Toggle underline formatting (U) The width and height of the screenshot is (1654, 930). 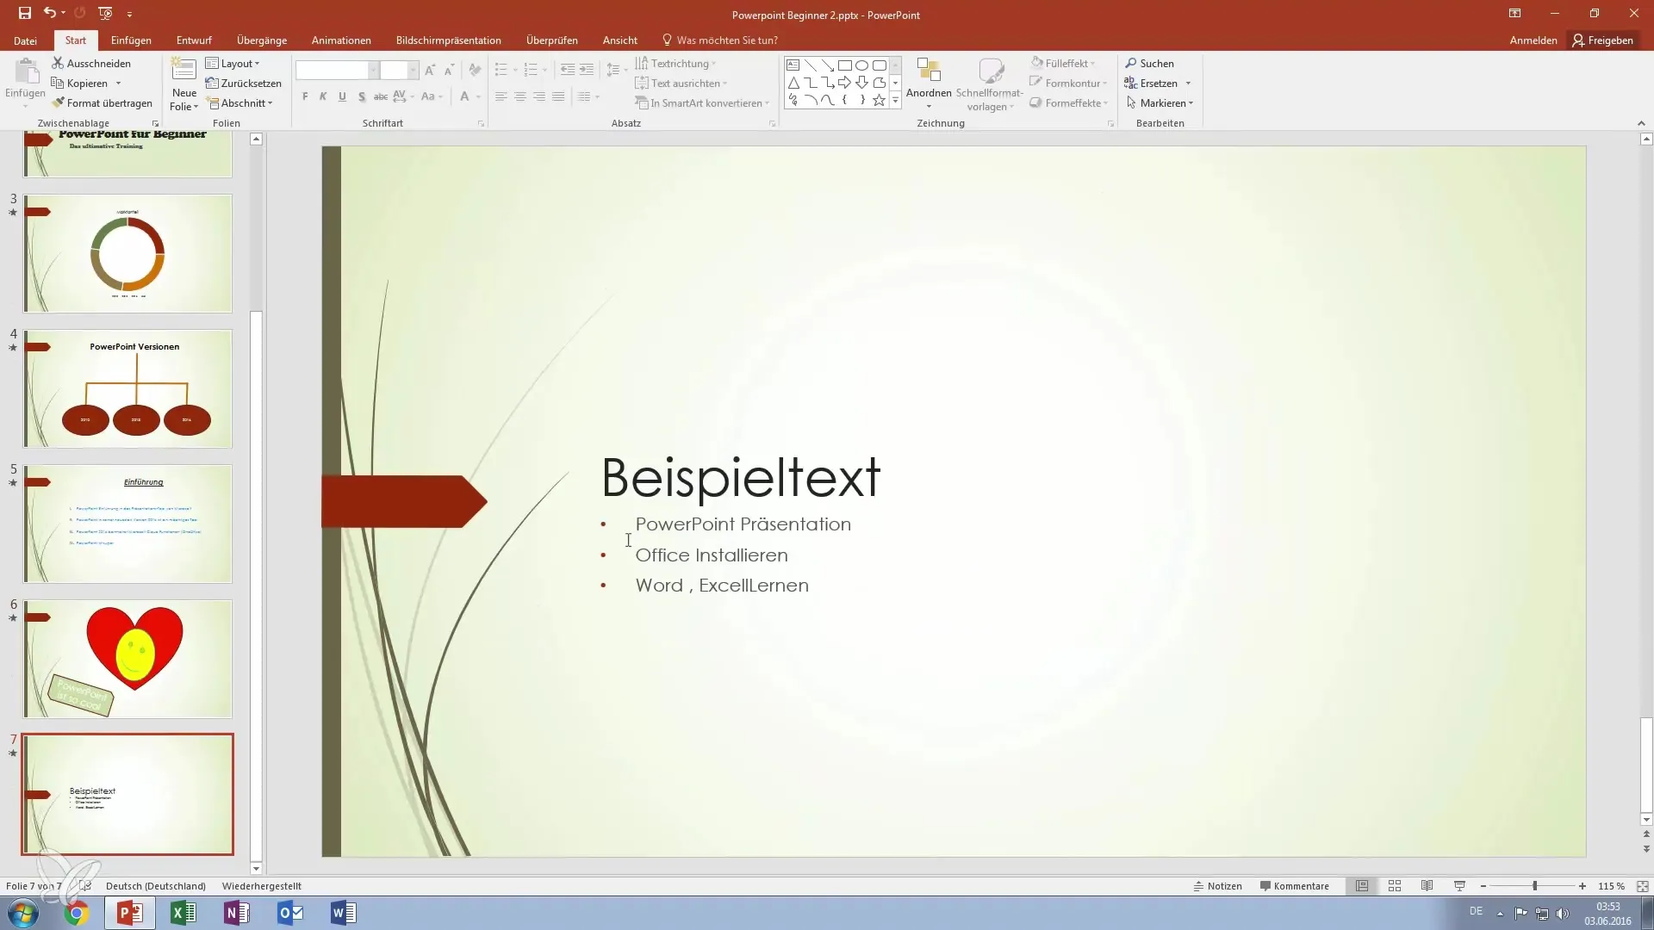(x=342, y=96)
